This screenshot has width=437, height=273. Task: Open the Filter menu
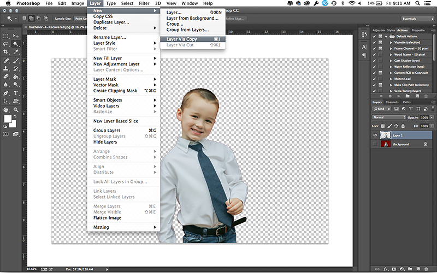[x=144, y=3]
